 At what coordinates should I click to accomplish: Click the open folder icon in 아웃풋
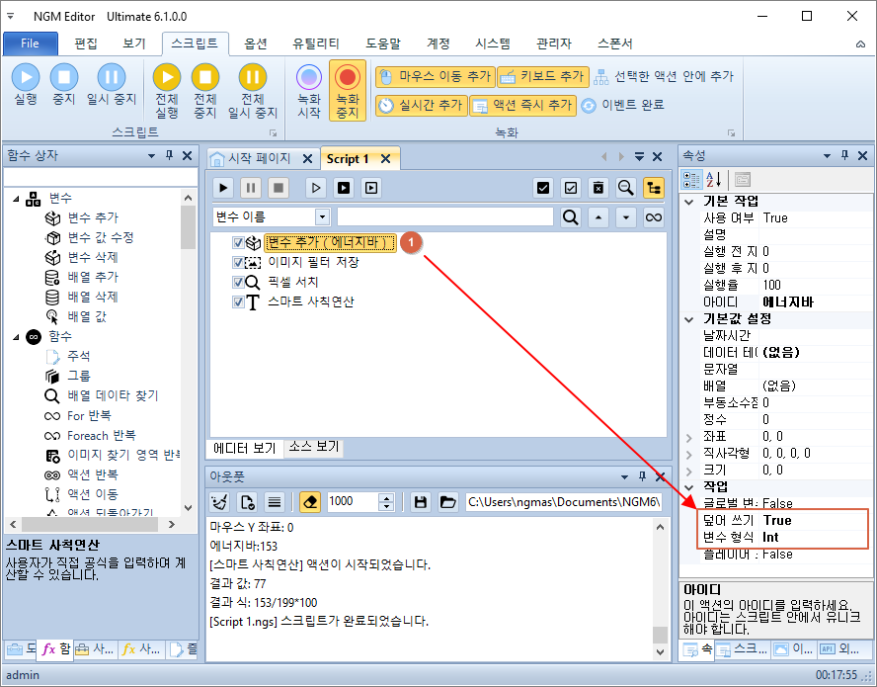click(x=448, y=502)
